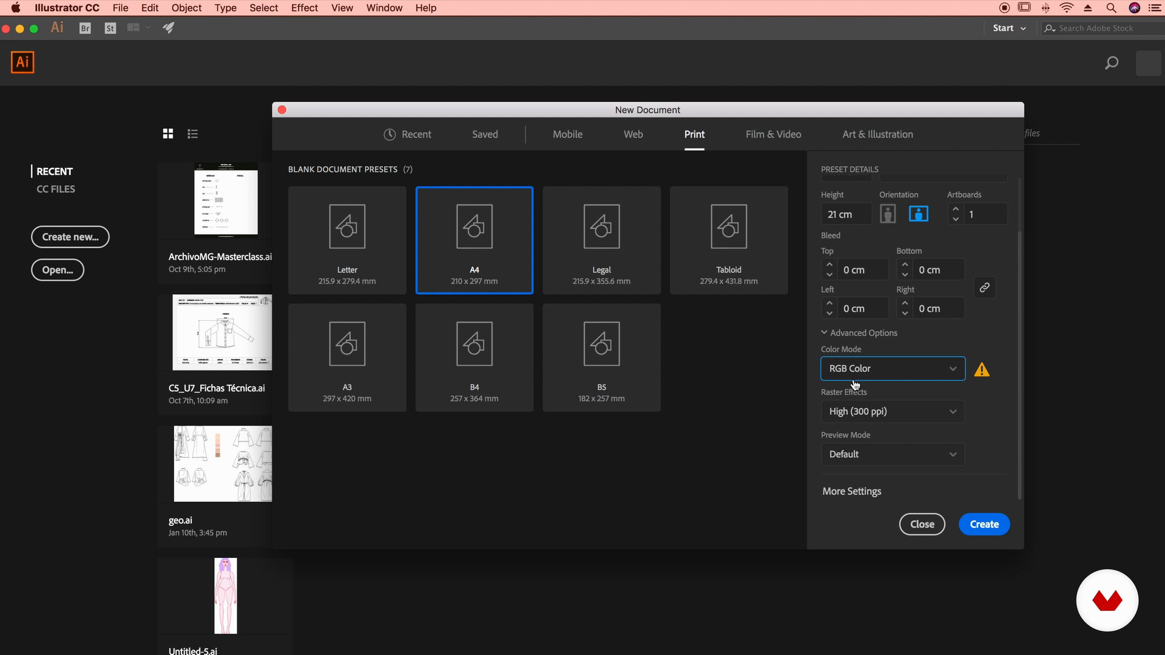Image resolution: width=1165 pixels, height=655 pixels.
Task: Open macOS notification center icon
Action: point(1155,8)
